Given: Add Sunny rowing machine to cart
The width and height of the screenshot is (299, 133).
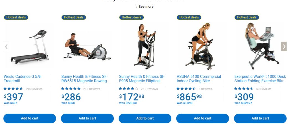Looking at the screenshot, I should [x=87, y=118].
